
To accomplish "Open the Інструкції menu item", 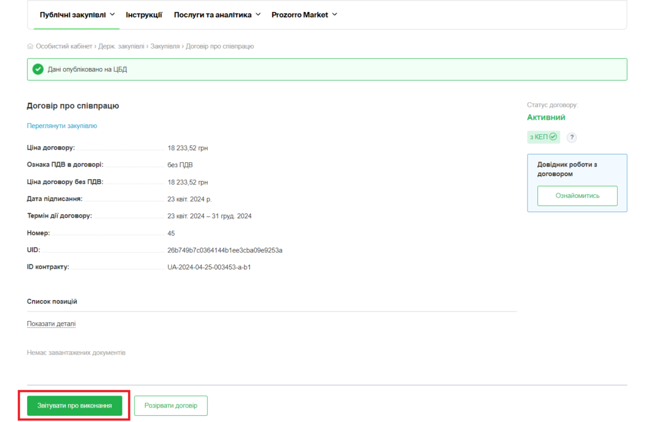I will click(144, 15).
